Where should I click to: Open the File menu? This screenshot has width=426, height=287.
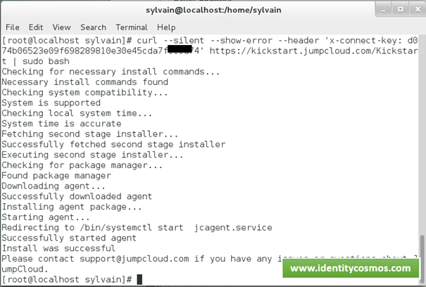13,27
